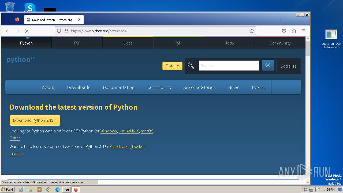Image resolution: width=343 pixels, height=193 pixels.
Task: Open the Events navigation menu
Action: coord(259,87)
